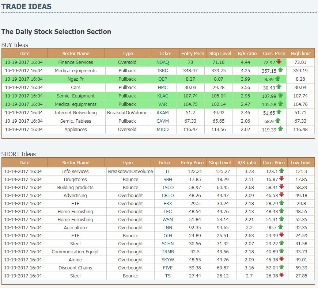Click the red down arrow in OIH row
Image resolution: width=318 pixels, height=288 pixels.
[281, 235]
